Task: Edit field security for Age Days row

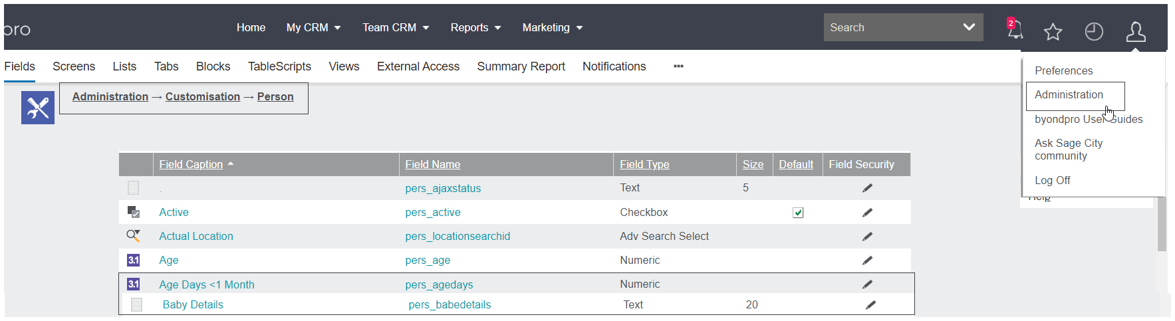Action: pos(867,284)
